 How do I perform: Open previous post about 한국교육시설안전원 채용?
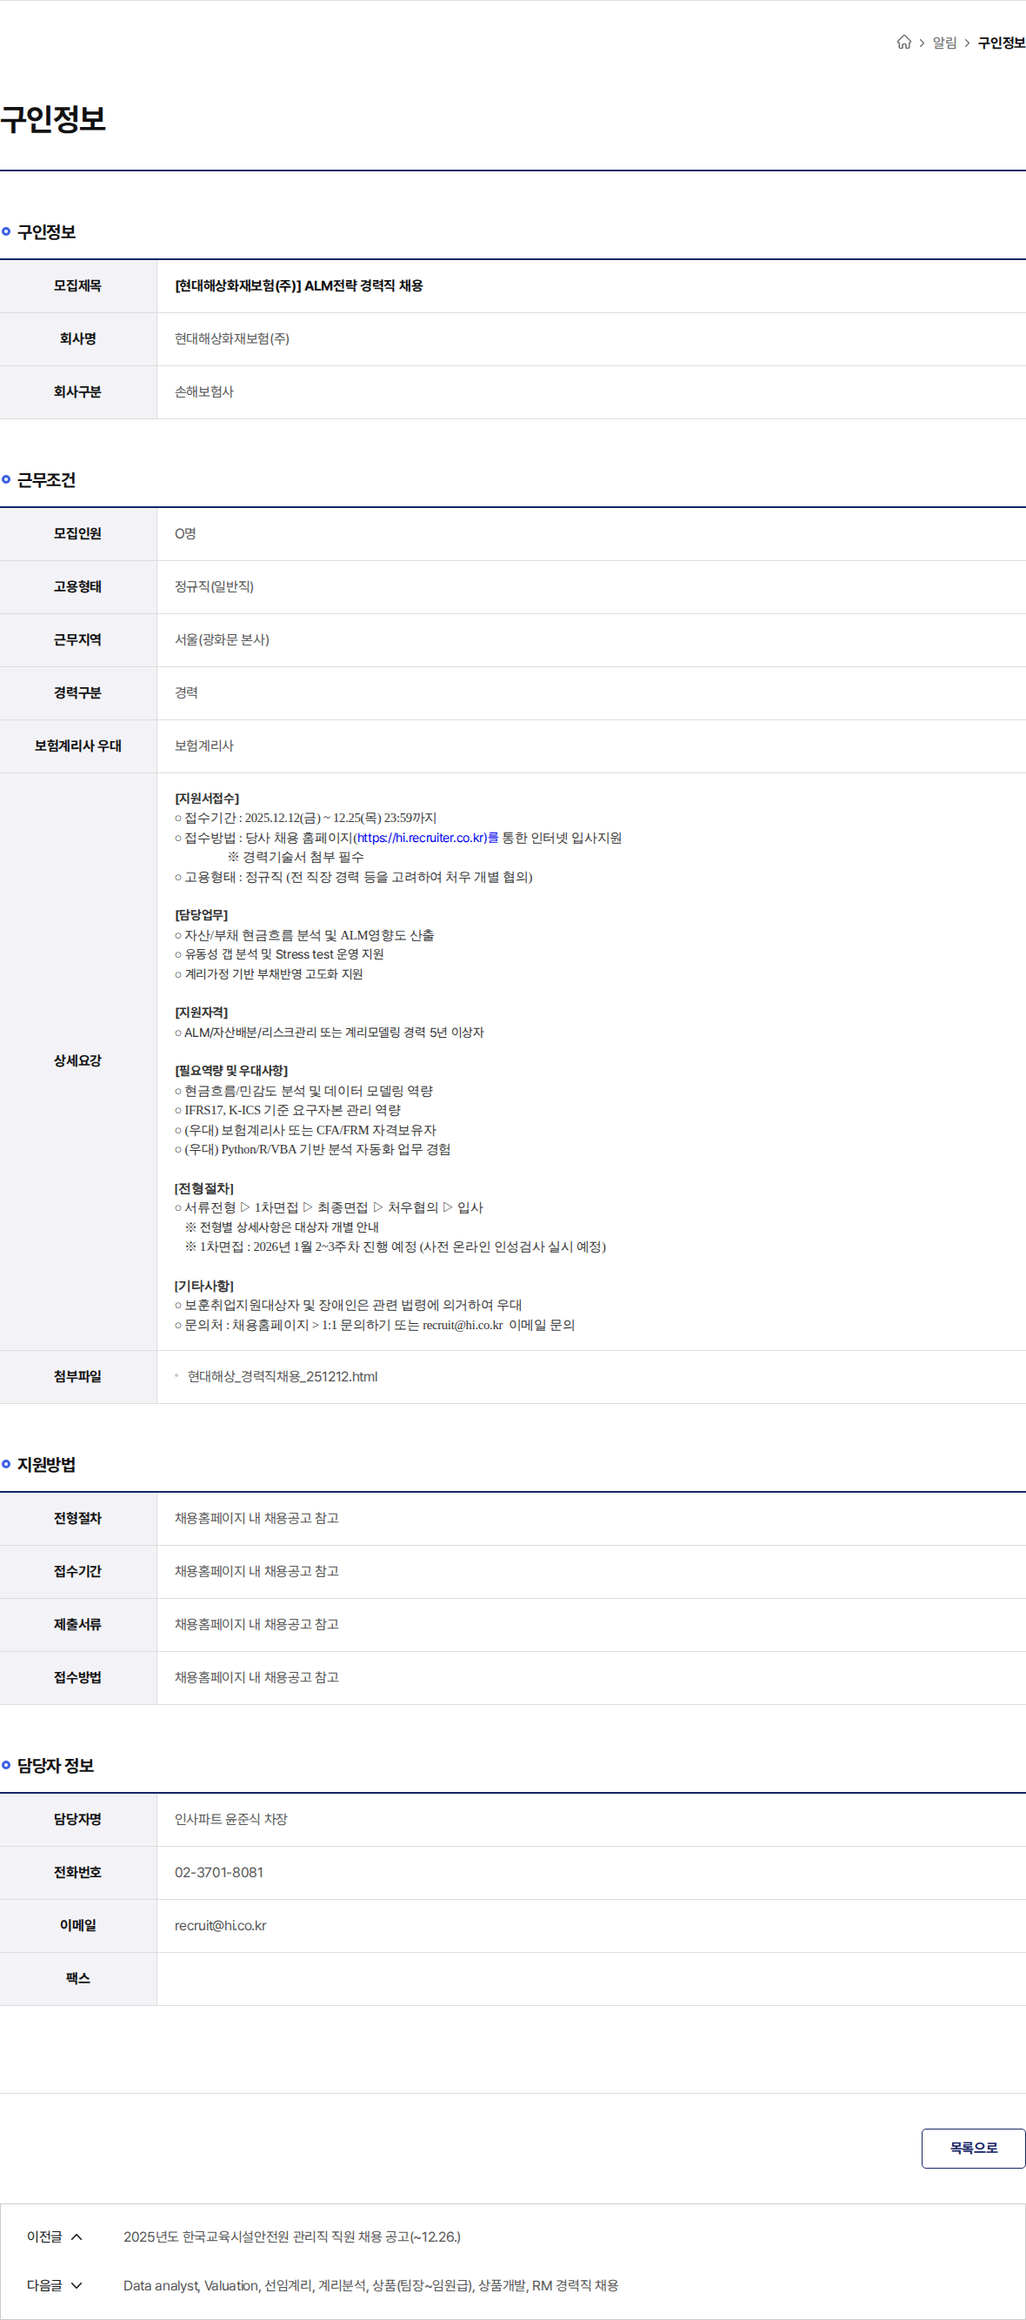click(x=291, y=2236)
